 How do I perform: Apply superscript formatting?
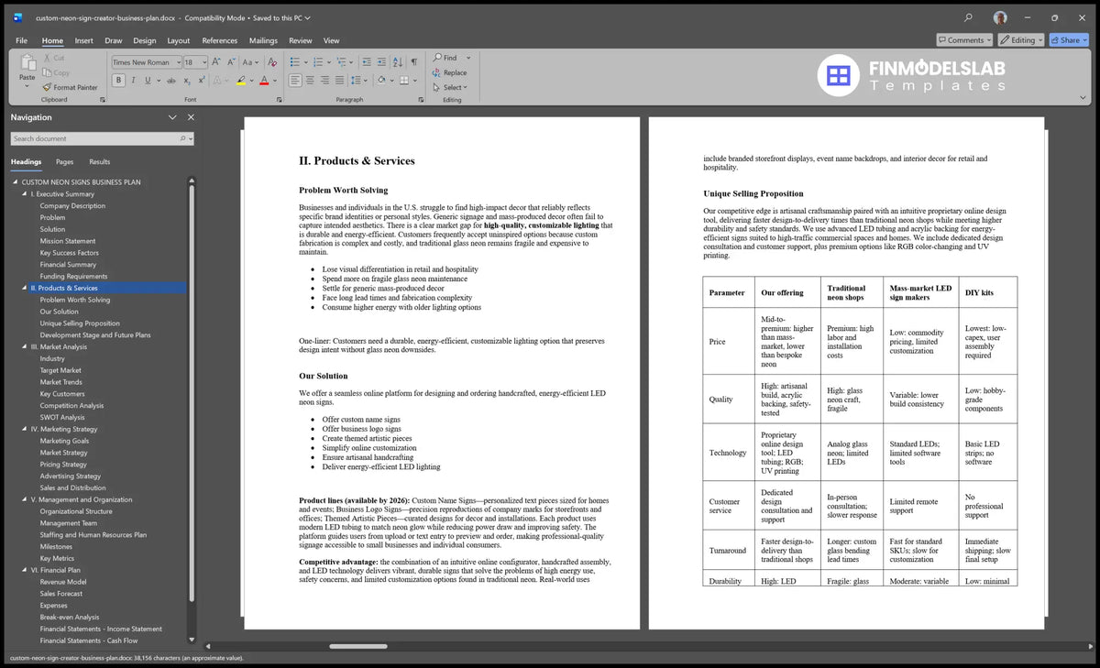click(x=200, y=81)
